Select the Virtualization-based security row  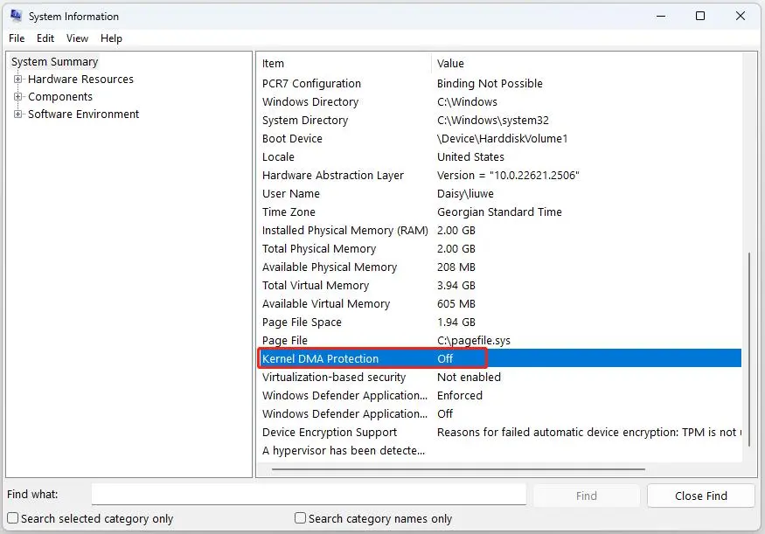coord(499,378)
